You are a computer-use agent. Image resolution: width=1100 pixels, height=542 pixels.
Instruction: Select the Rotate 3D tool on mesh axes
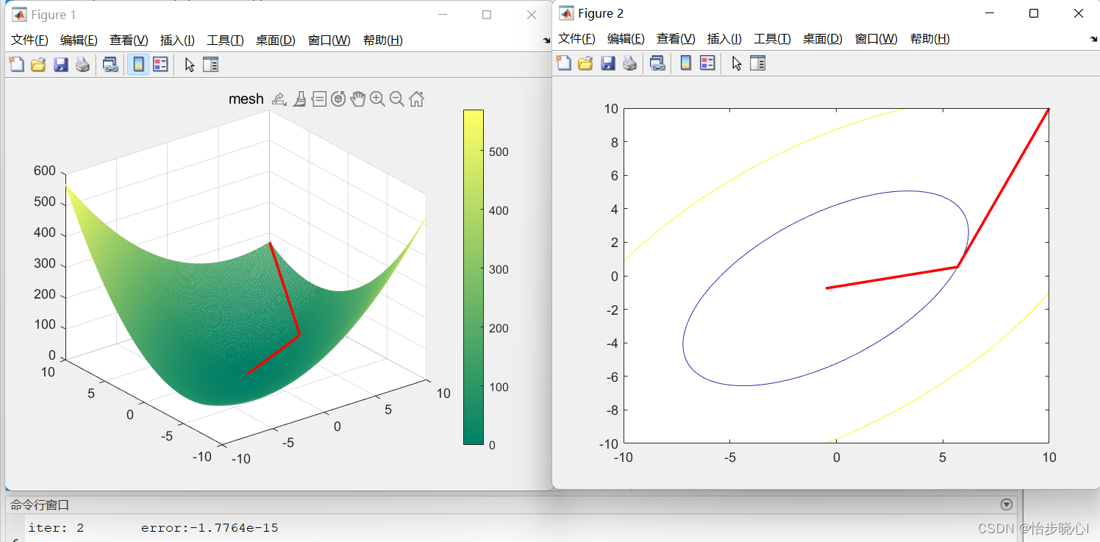point(338,99)
